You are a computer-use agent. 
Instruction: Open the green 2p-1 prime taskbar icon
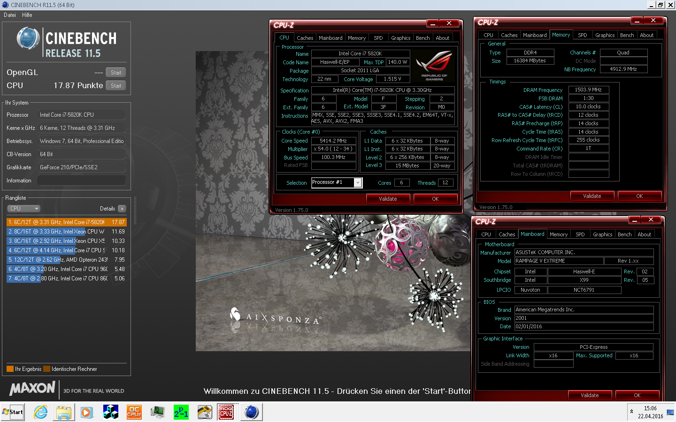[x=181, y=412]
